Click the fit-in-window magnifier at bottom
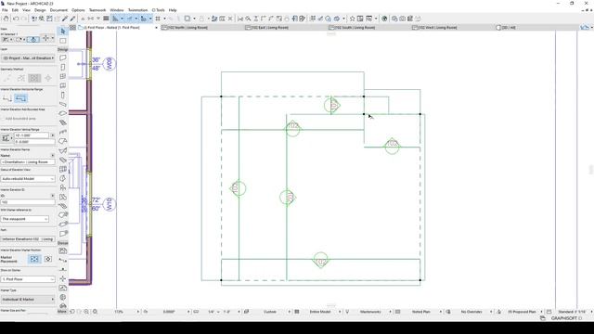This screenshot has height=334, width=594. tap(95, 312)
